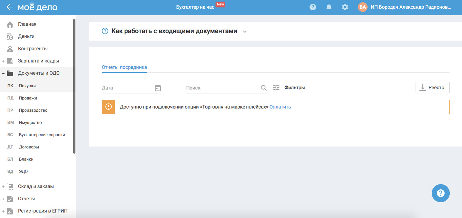The height and width of the screenshot is (218, 462).
Task: Click the Поиск input field
Action: 222,88
